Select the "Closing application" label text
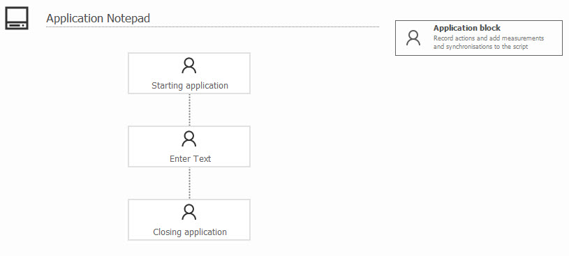The image size is (569, 256). pos(190,232)
